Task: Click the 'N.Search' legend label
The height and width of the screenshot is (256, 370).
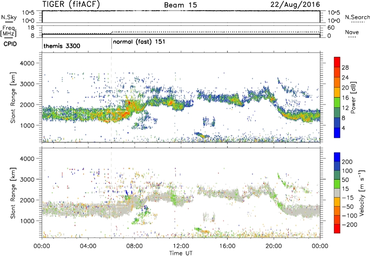Action: (x=357, y=17)
